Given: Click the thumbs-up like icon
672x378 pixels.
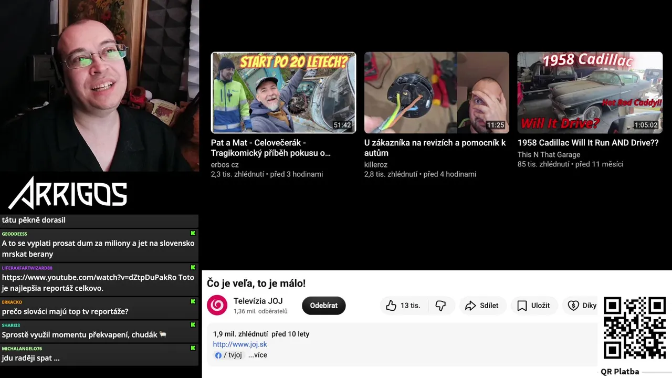Looking at the screenshot, I should [x=391, y=306].
